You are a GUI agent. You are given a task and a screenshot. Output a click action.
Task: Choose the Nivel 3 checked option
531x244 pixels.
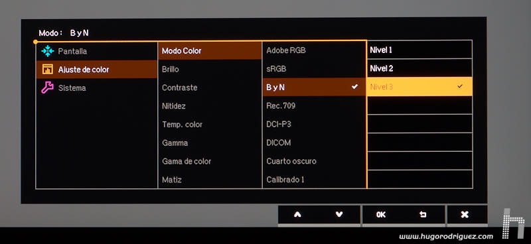419,87
